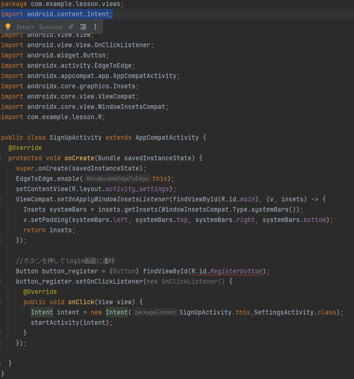Click the 'systemBars' variable declaration
Screen dimensions: 354x379
pos(68,209)
